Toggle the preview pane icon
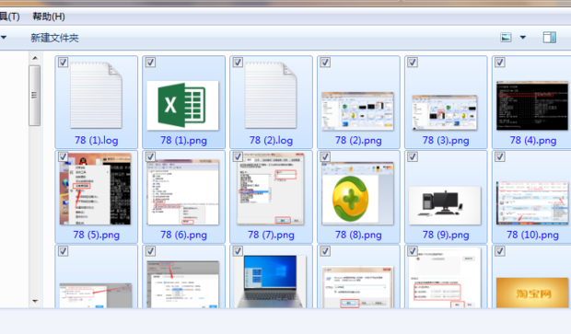This screenshot has width=571, height=334. pos(550,38)
